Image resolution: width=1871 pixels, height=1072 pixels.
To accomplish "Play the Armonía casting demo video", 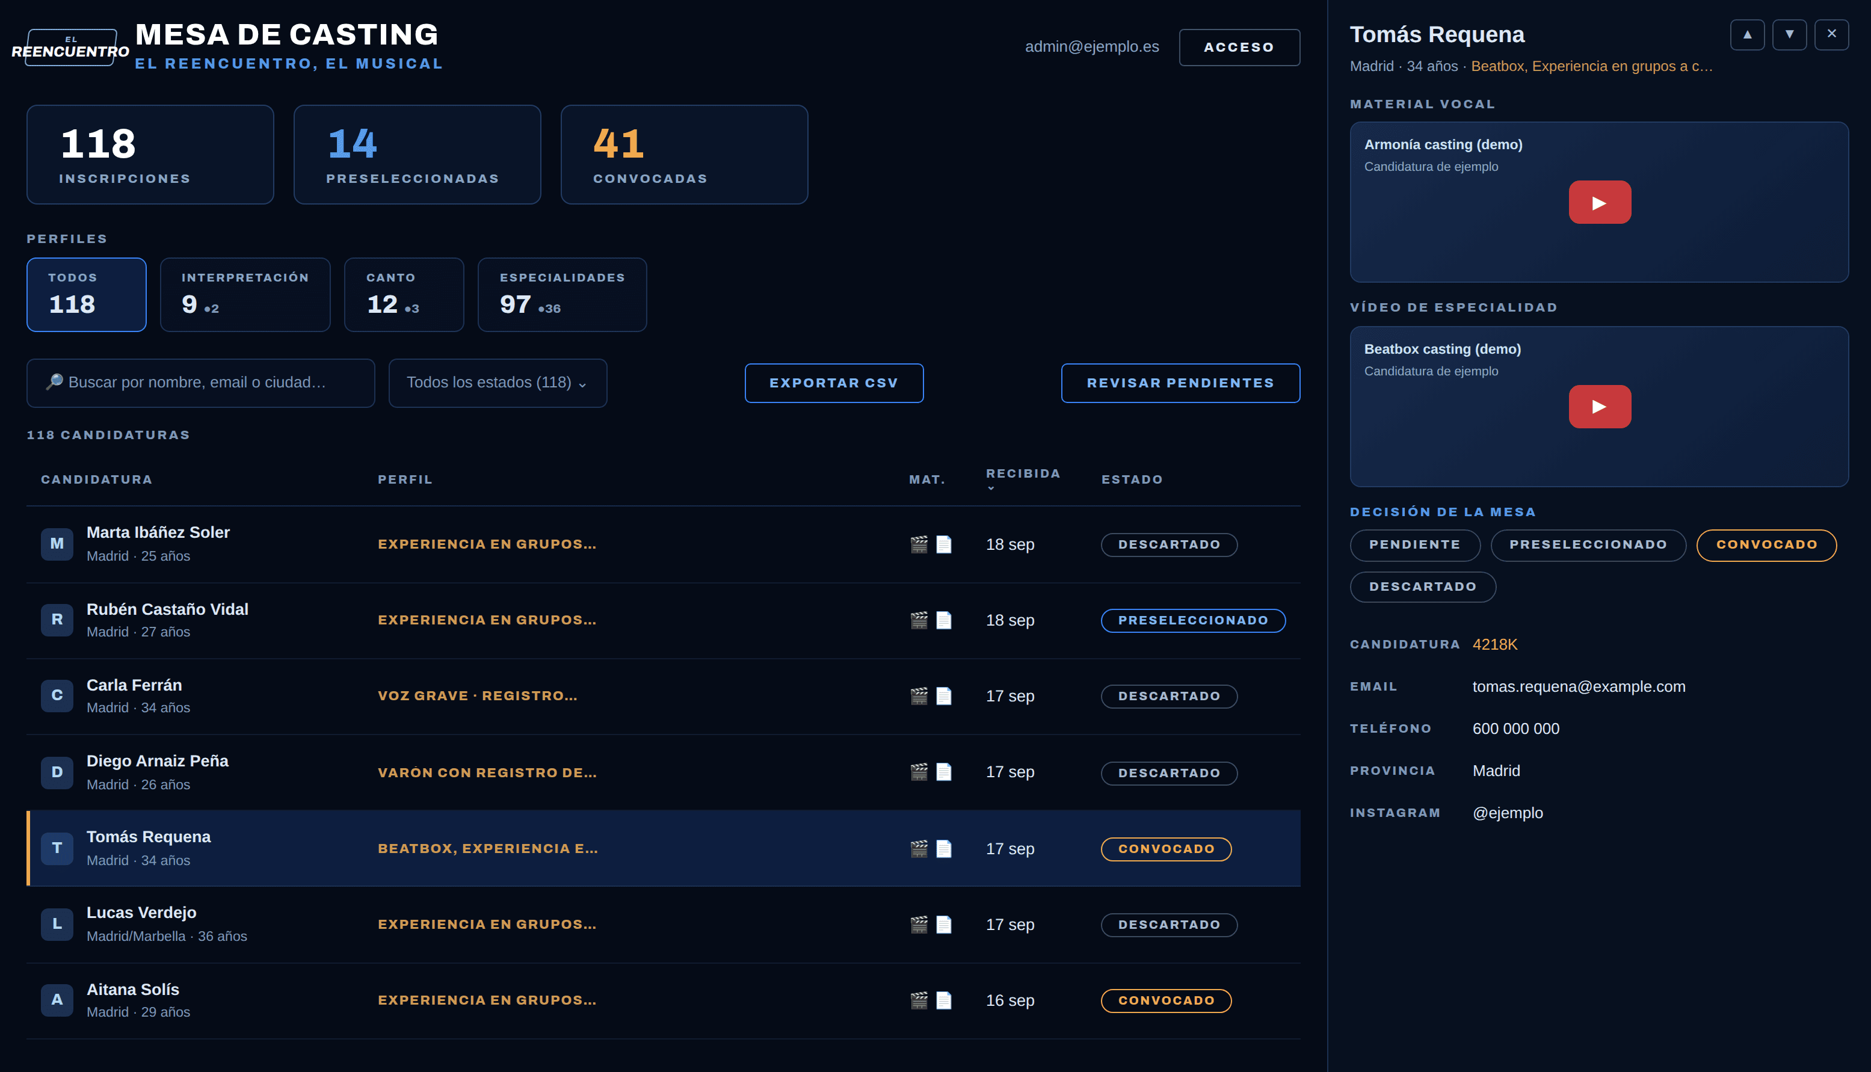I will (1599, 203).
